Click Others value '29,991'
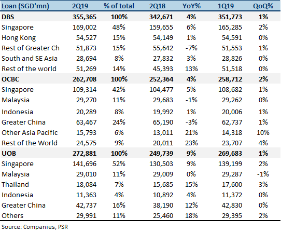The image size is (281, 232). click(86, 216)
